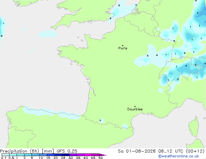Screen dimensions: 206x159
Task: Click the 40–45 mm magenta legend swatch
Action: [x=88, y=155]
